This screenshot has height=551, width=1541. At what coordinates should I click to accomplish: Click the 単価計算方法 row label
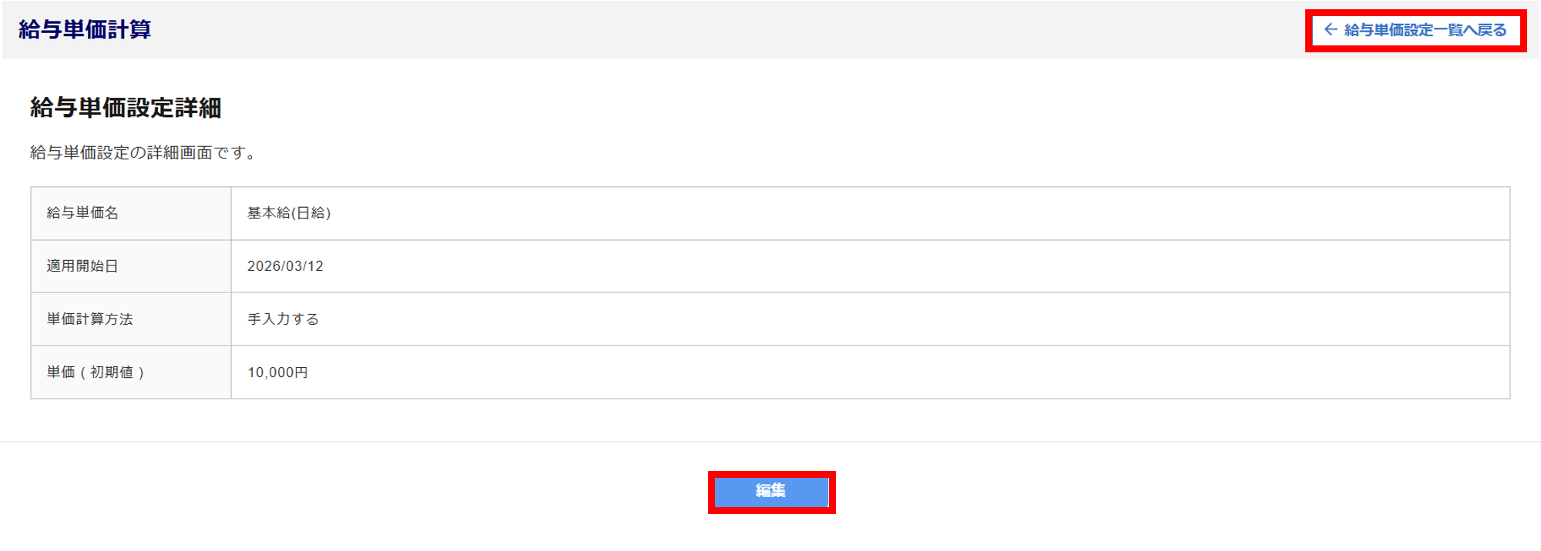(x=90, y=319)
